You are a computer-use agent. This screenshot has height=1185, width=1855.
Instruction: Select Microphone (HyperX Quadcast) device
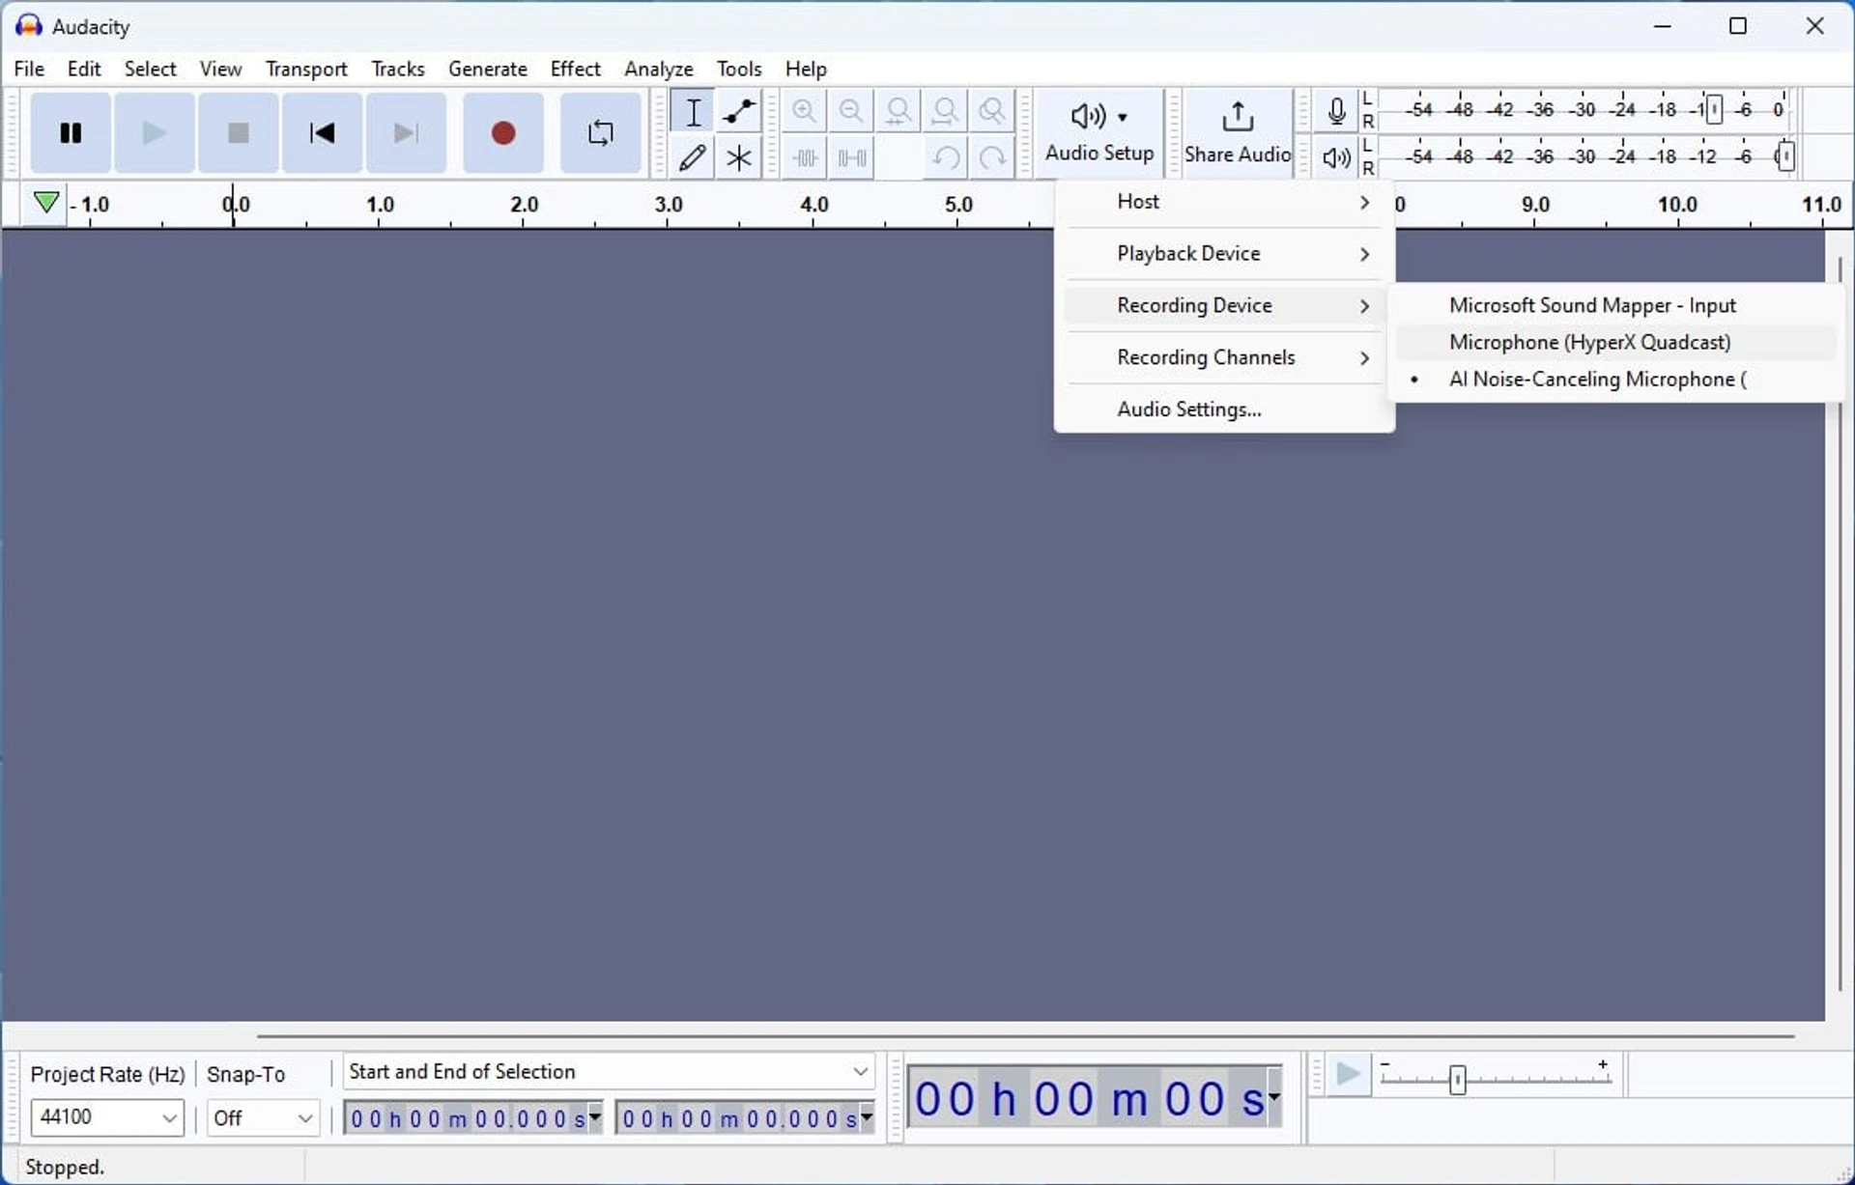pyautogui.click(x=1615, y=342)
